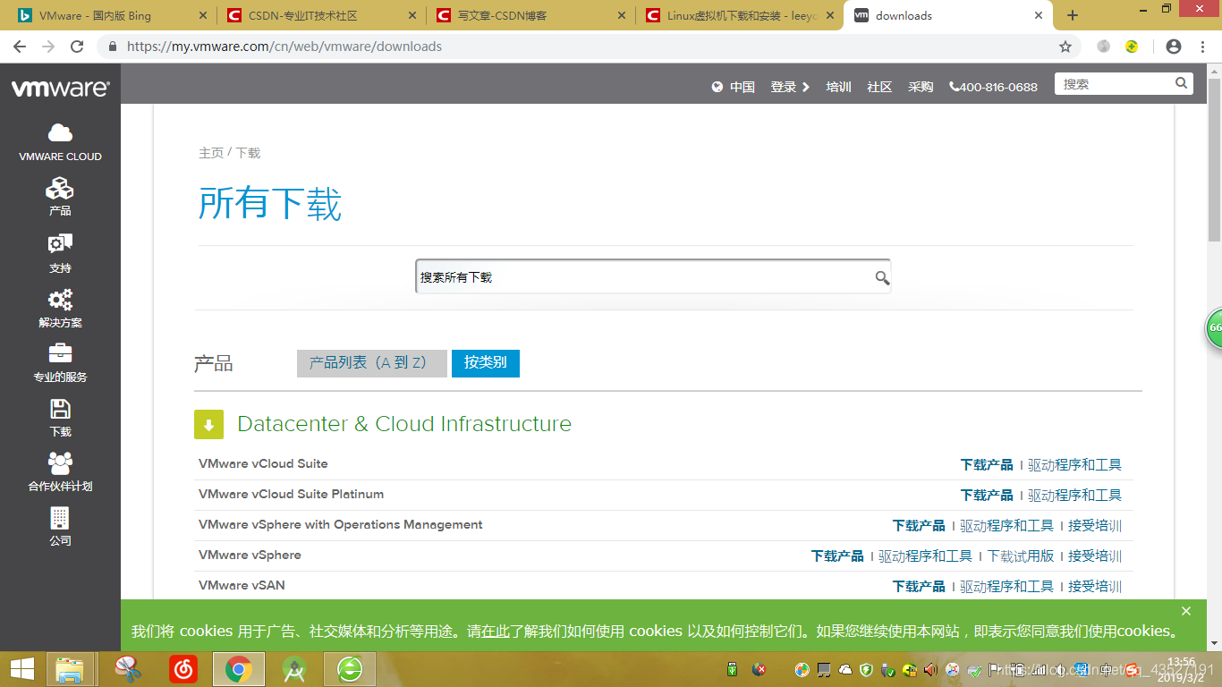Bookmark this page with the star
1222x687 pixels.
tap(1065, 47)
